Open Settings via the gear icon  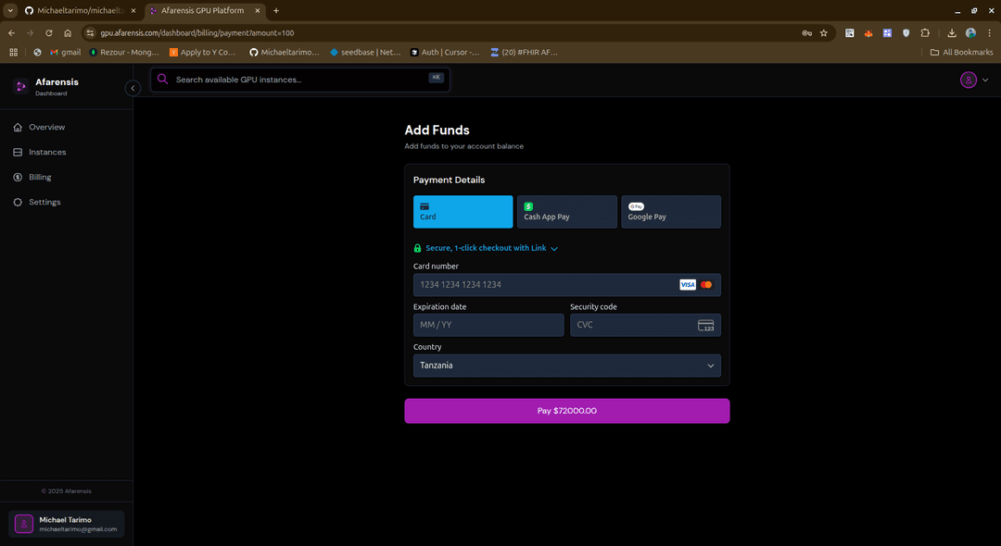click(17, 202)
